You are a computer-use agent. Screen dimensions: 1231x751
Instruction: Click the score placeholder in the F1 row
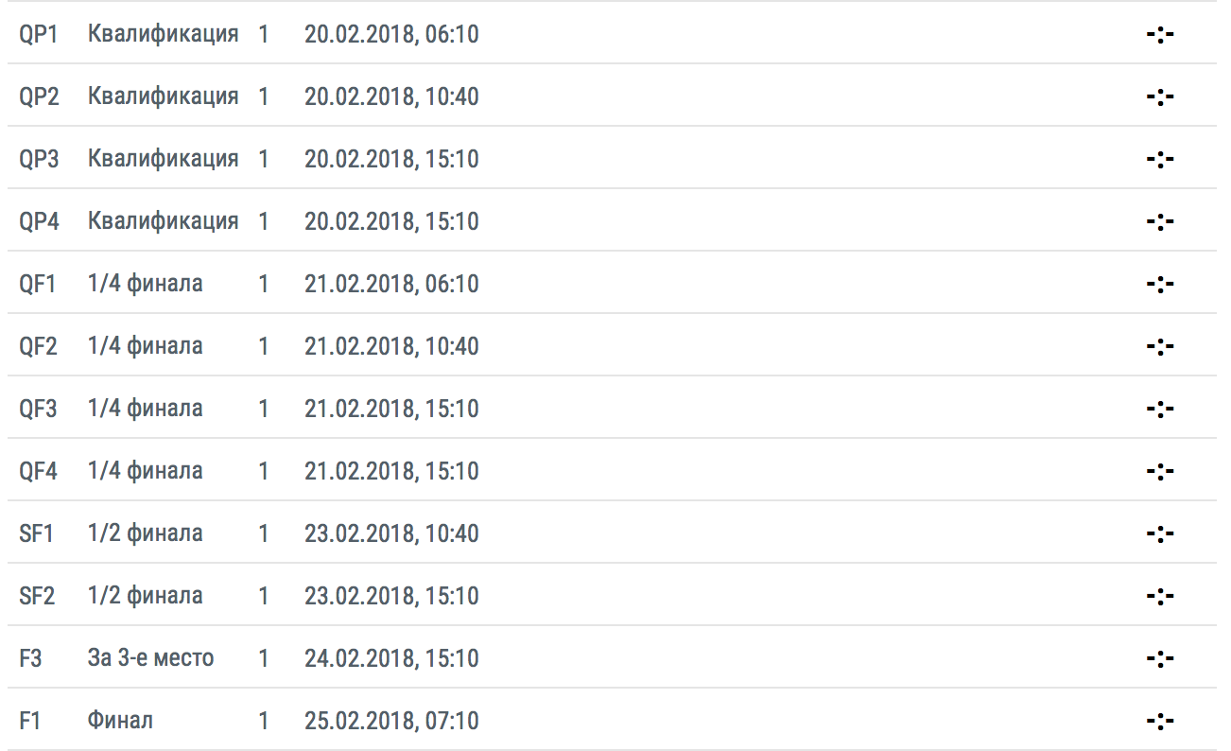pos(1159,721)
